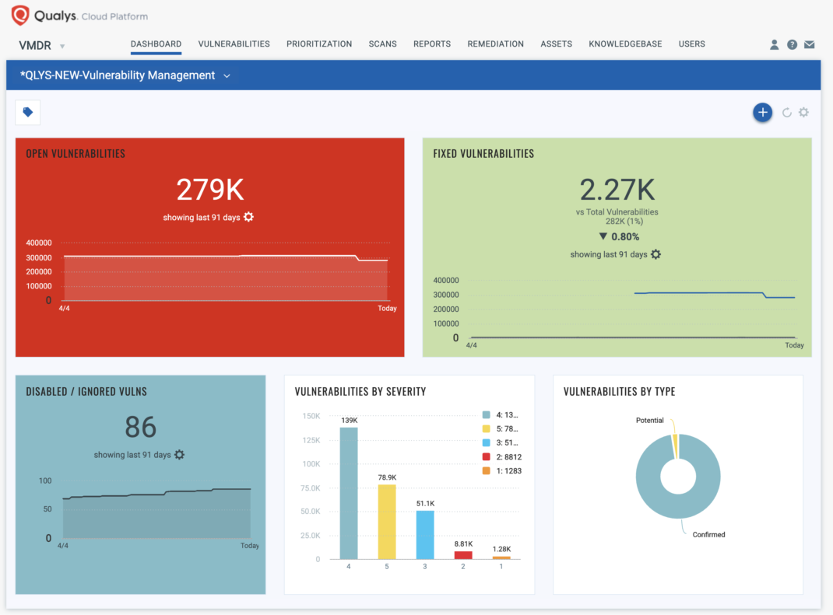This screenshot has height=615, width=833.
Task: Open the user profile icon
Action: pos(774,44)
